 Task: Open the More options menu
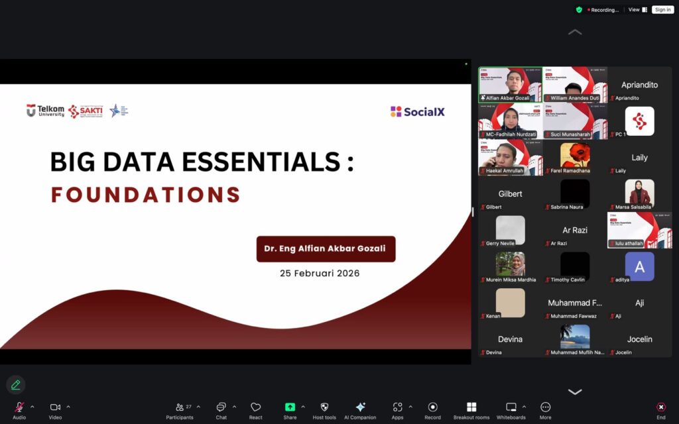pos(545,407)
